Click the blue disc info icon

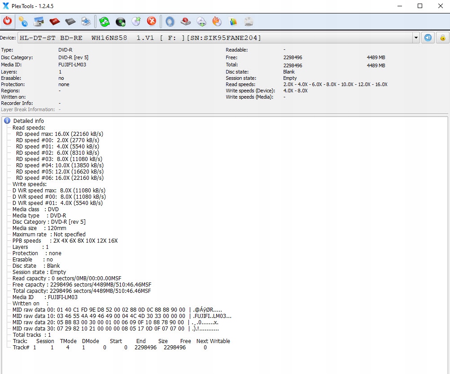(x=170, y=21)
